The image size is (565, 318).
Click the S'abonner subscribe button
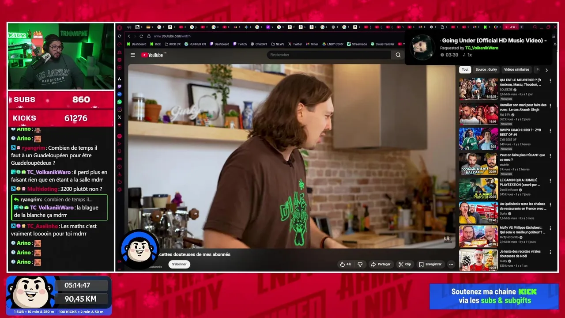coord(179,264)
